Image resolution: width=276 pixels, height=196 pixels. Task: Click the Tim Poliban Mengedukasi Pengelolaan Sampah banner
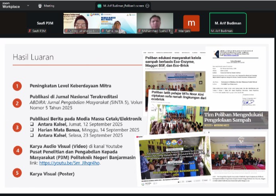235,120
